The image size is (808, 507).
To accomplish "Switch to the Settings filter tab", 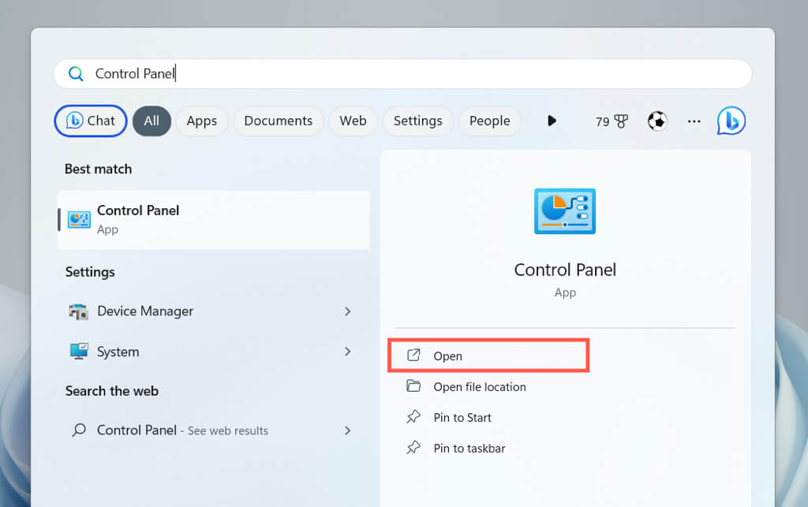I will tap(418, 121).
